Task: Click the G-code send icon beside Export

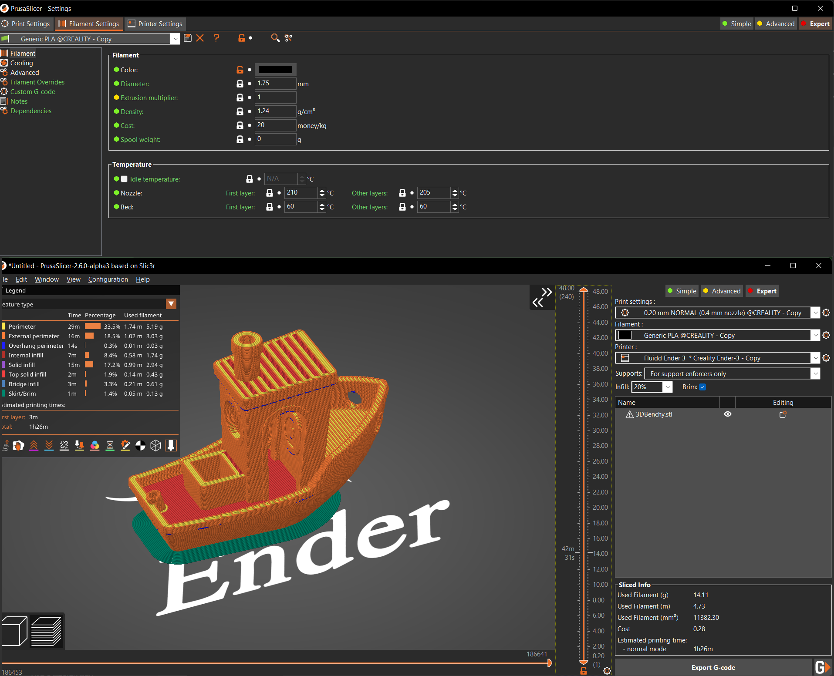Action: 822,667
